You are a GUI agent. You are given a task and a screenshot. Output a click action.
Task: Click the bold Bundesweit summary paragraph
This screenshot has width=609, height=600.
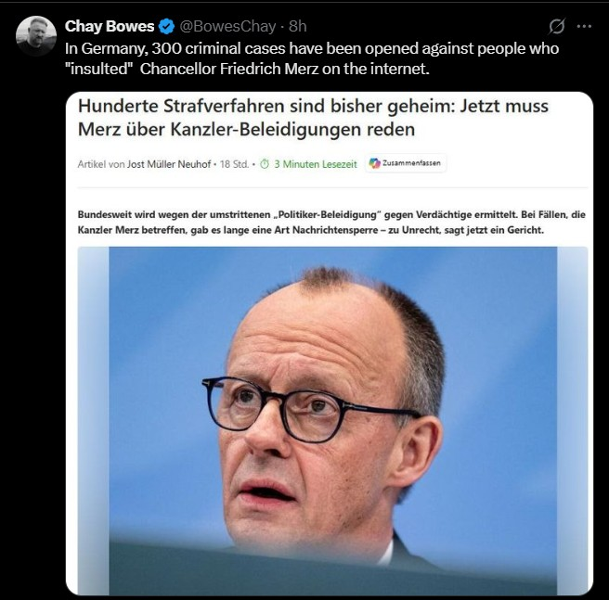pos(331,222)
